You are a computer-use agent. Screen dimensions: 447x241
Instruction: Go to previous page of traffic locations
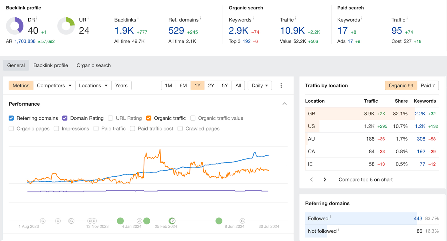(x=312, y=180)
